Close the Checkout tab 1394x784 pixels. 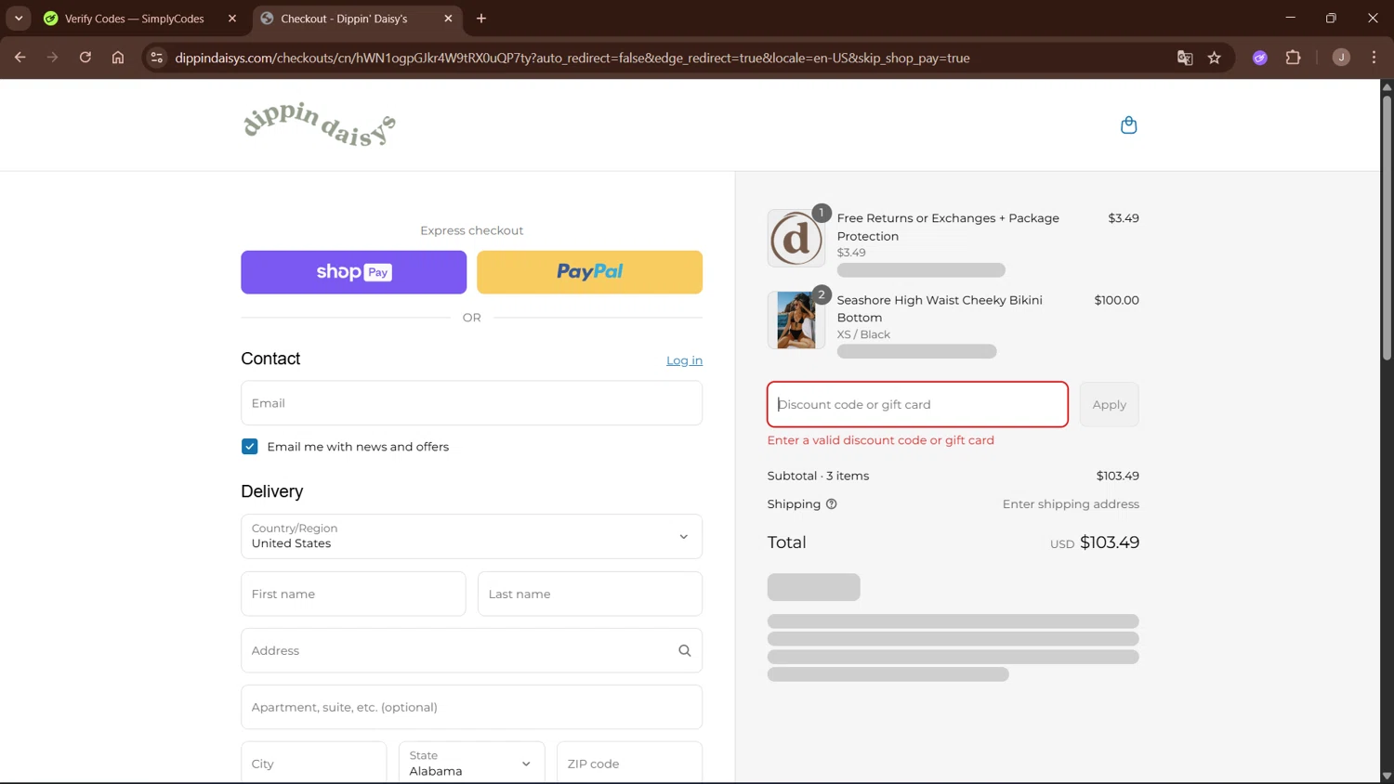[449, 19]
